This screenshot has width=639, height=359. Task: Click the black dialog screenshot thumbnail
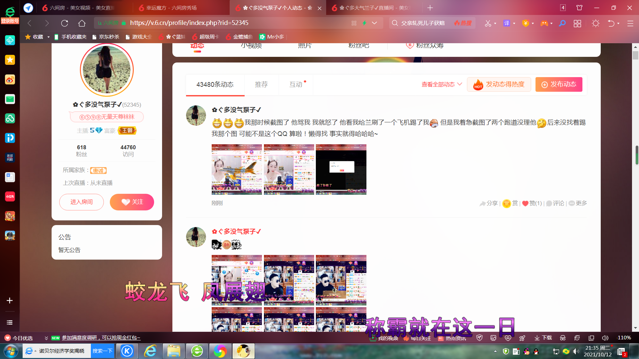pyautogui.click(x=341, y=169)
